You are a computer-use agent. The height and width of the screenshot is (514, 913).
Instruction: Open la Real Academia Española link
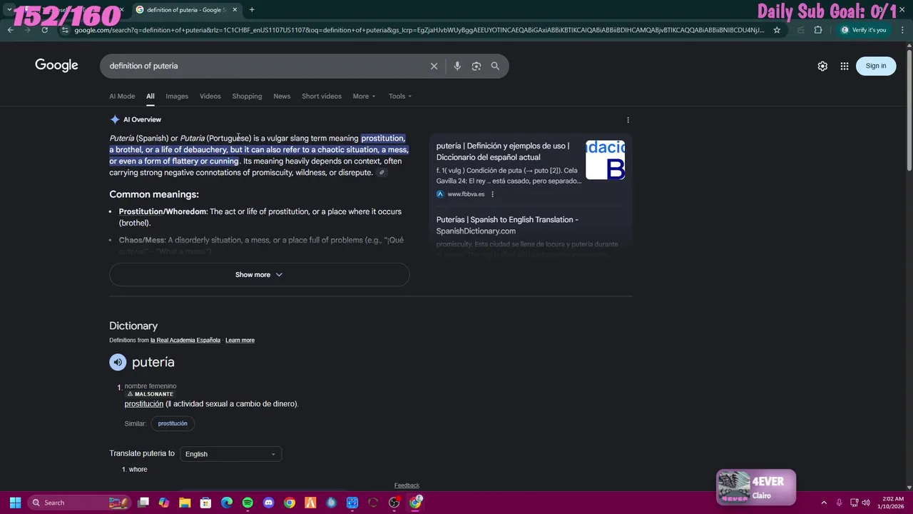coord(185,341)
